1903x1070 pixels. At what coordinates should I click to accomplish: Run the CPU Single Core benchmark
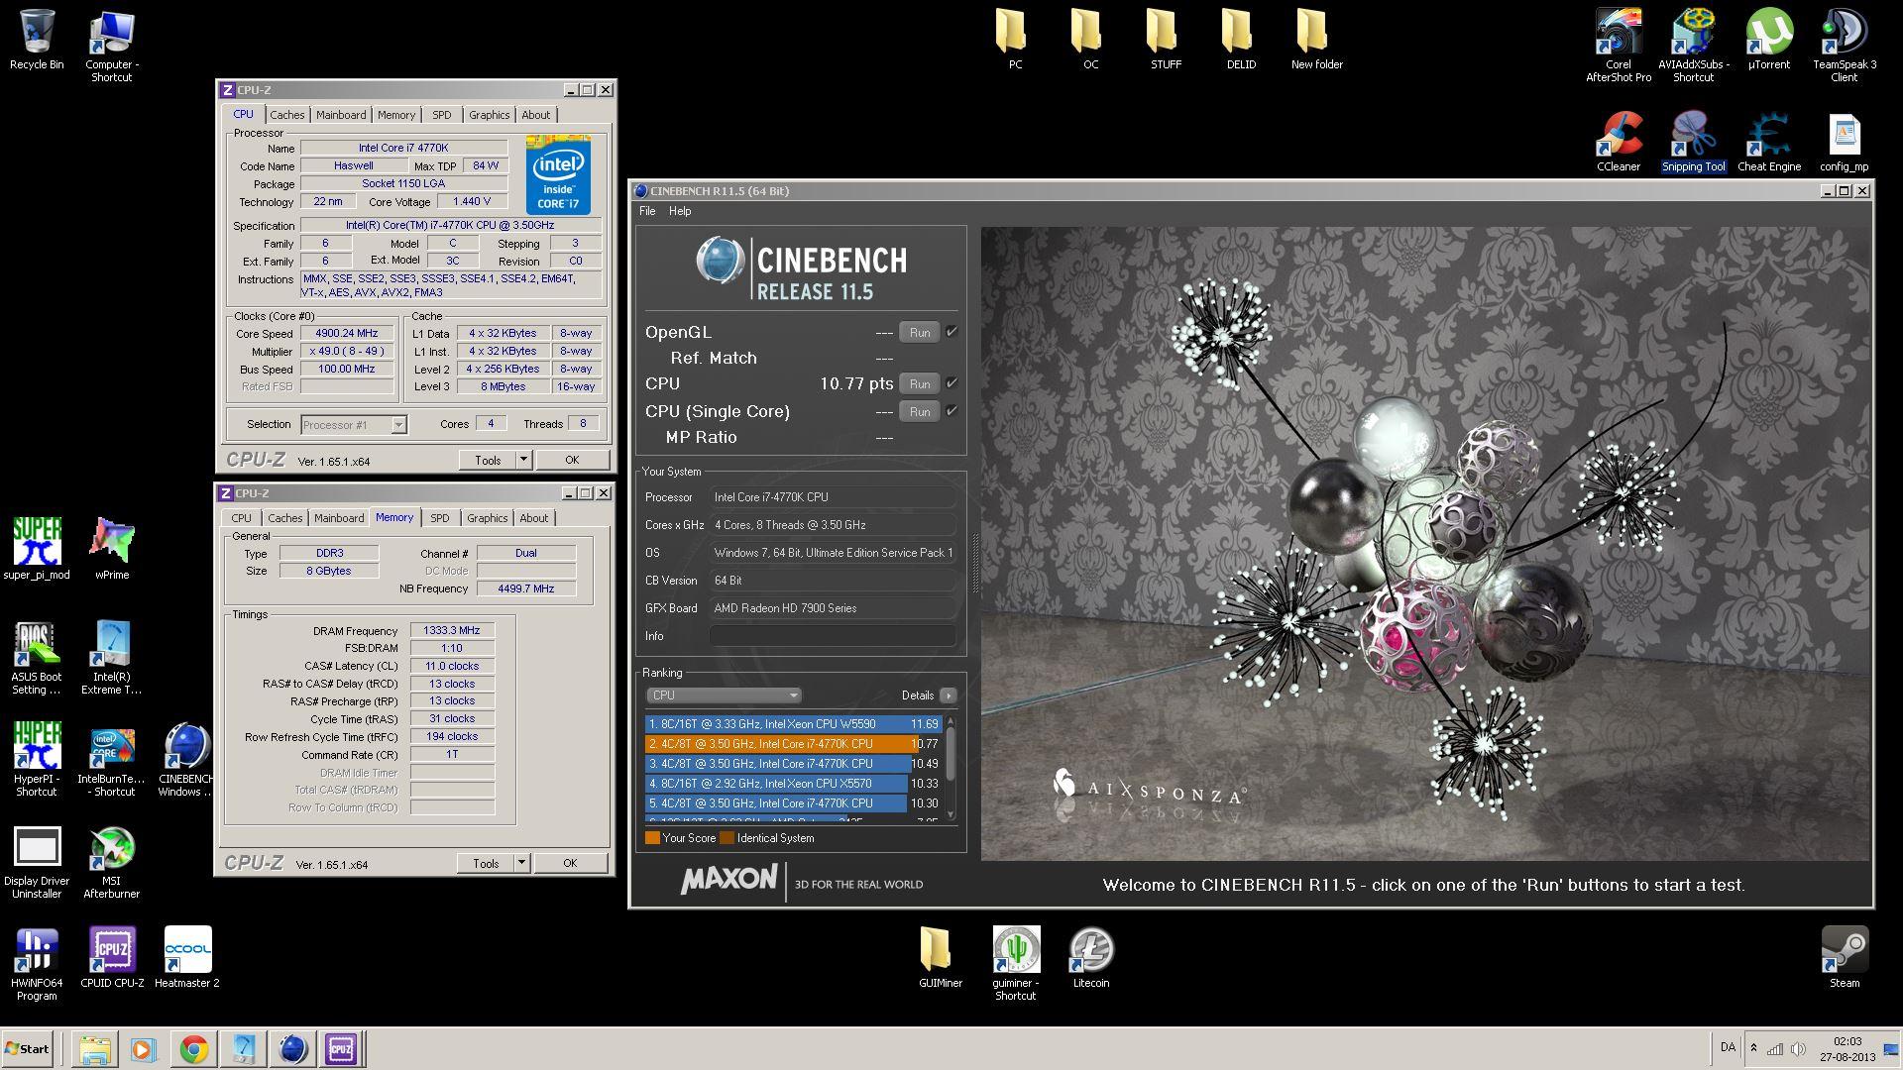920,412
